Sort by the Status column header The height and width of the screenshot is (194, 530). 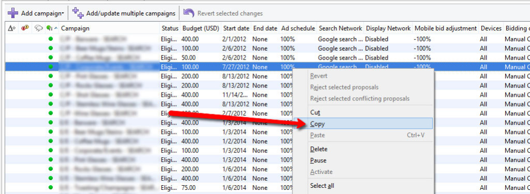[x=170, y=28]
